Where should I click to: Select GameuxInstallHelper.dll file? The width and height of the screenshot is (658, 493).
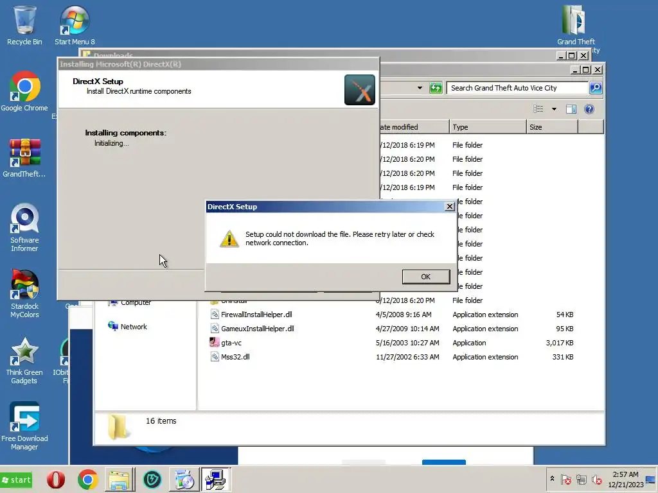coord(257,329)
